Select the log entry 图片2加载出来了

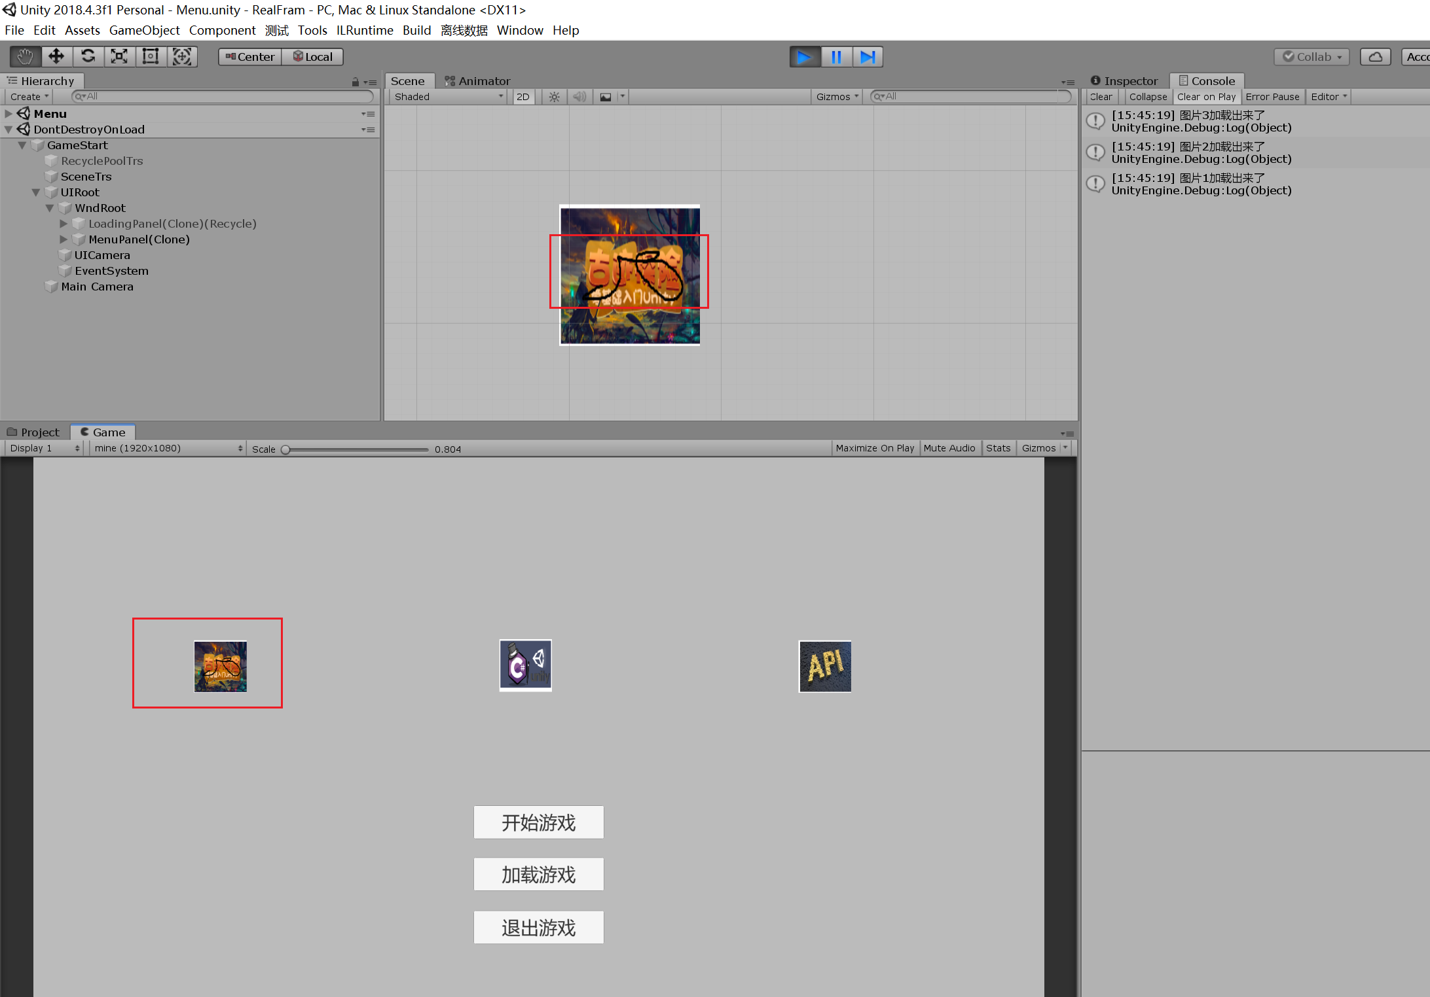pos(1255,153)
